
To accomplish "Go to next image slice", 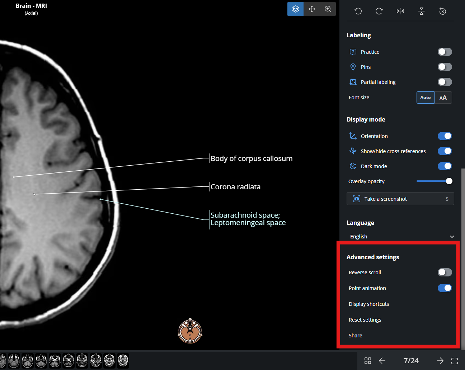I will [440, 361].
